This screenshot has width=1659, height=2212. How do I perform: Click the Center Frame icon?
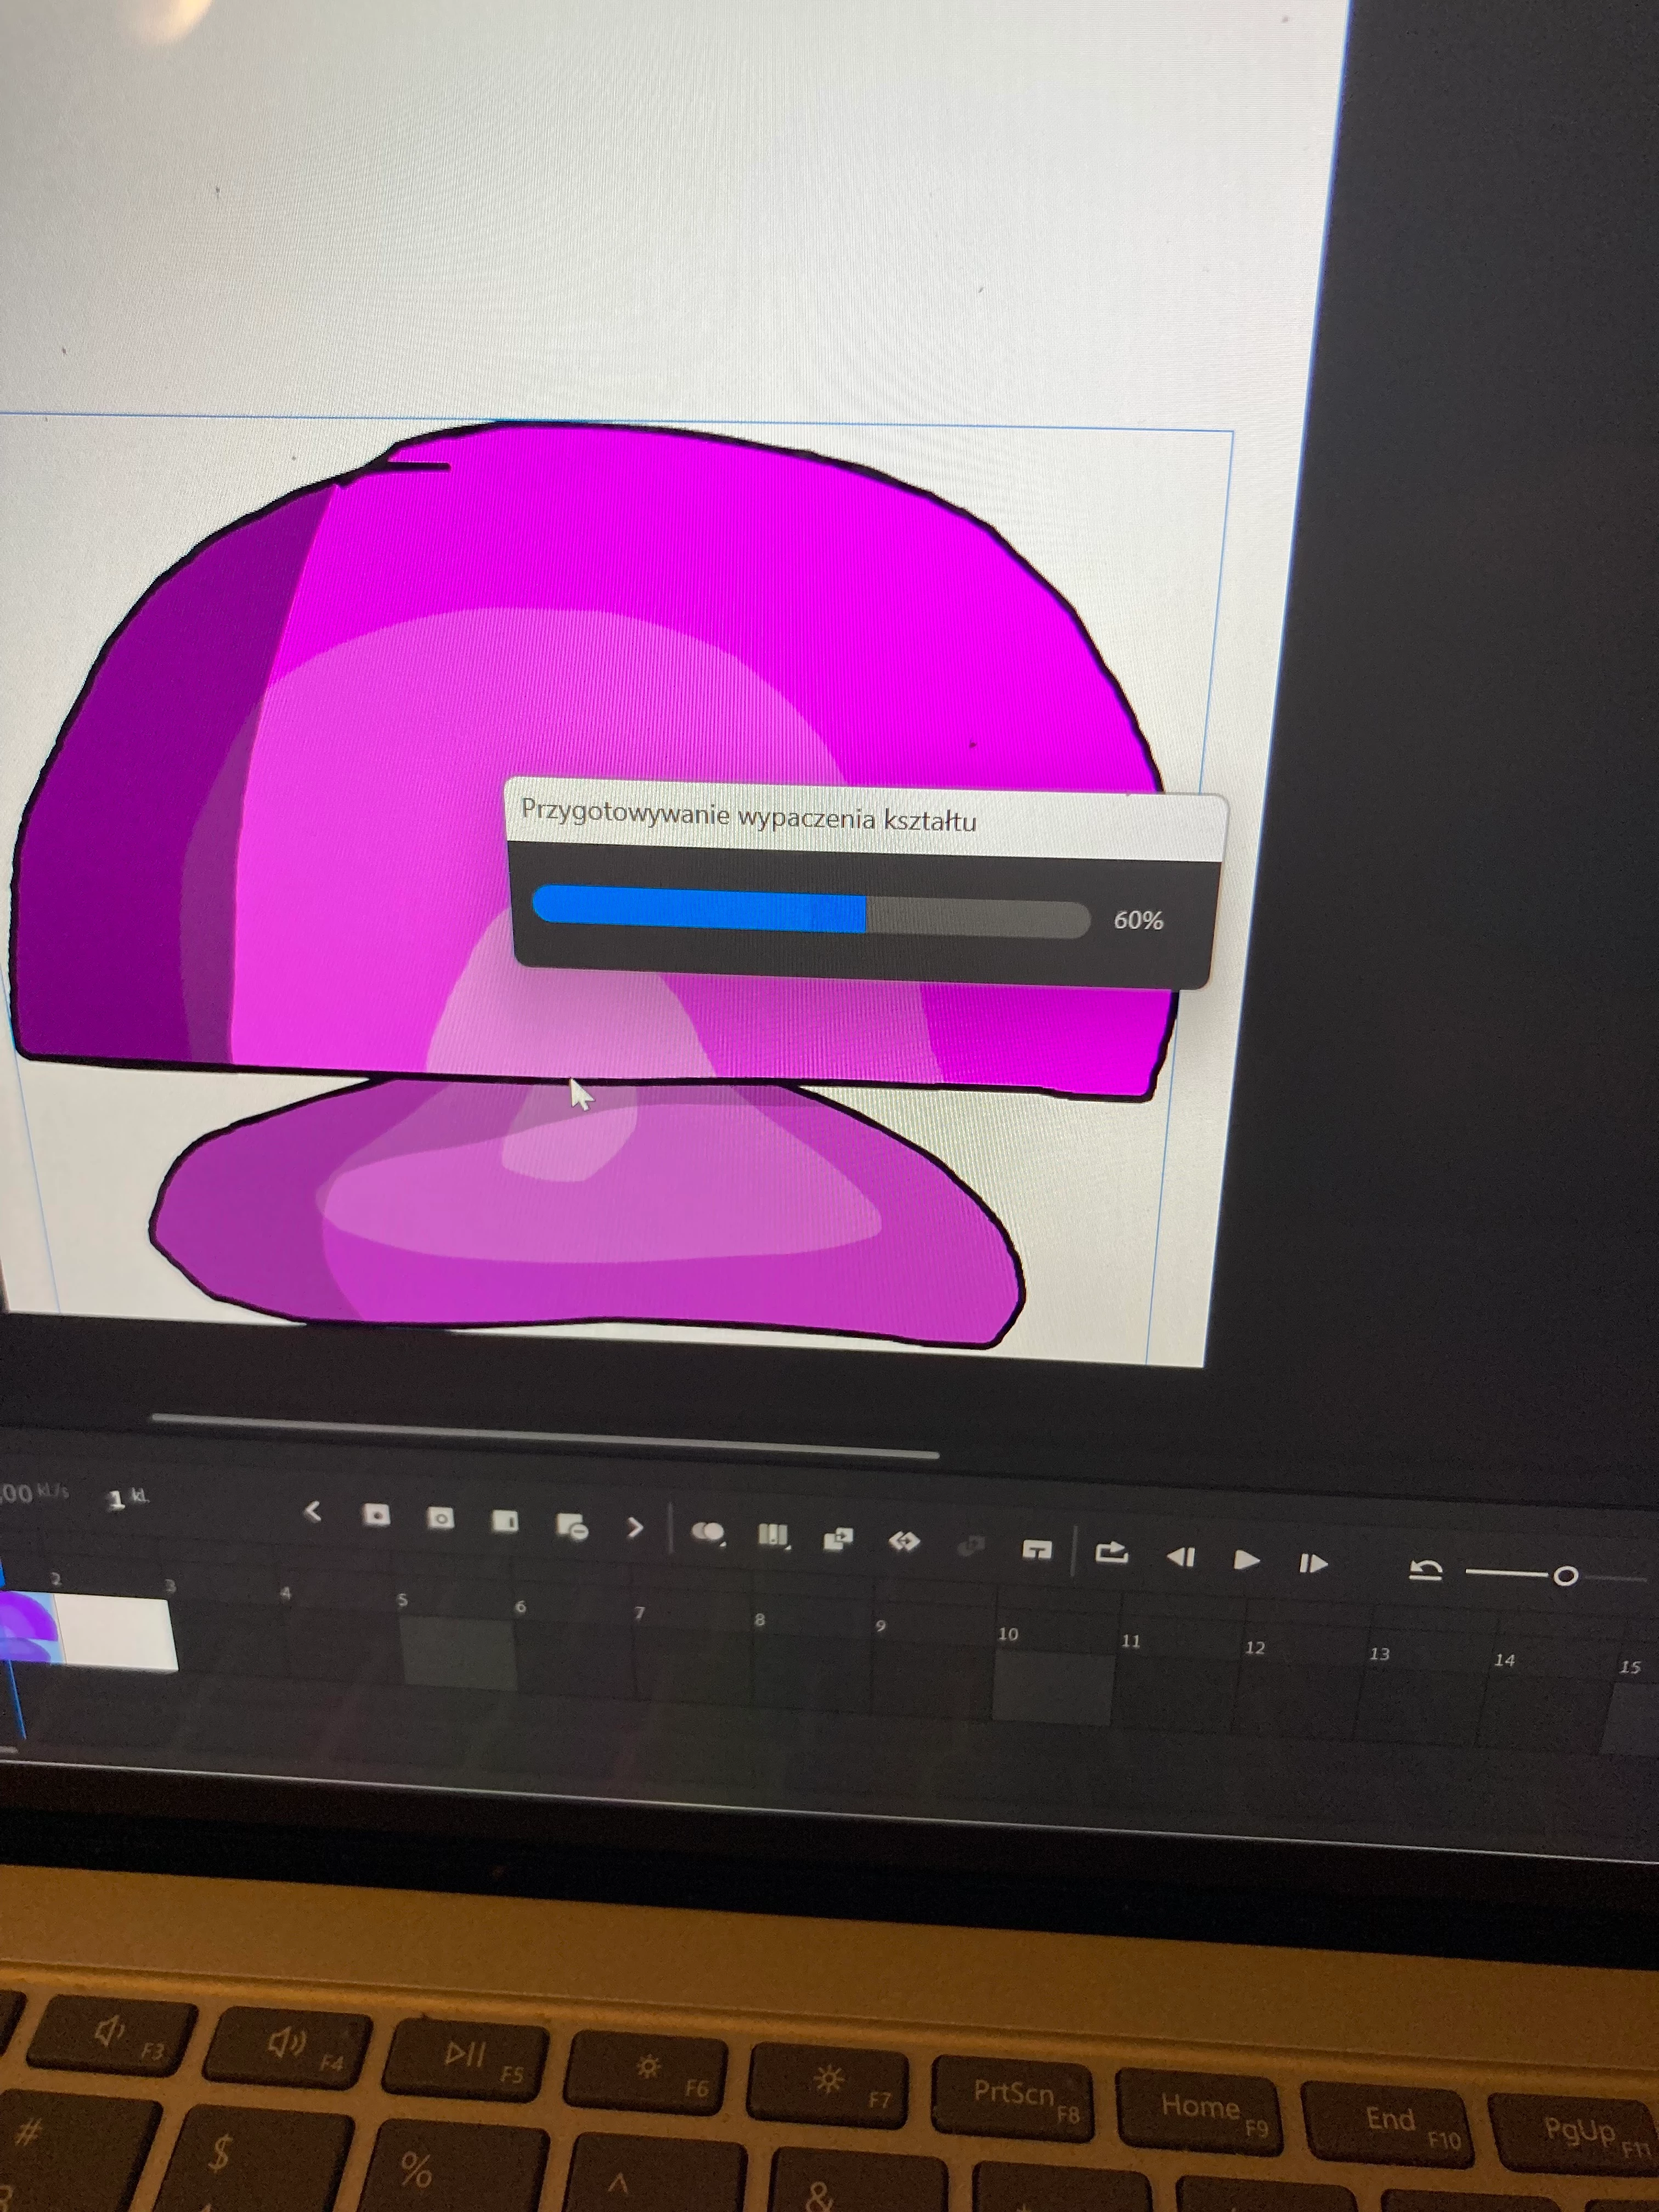(x=1037, y=1550)
